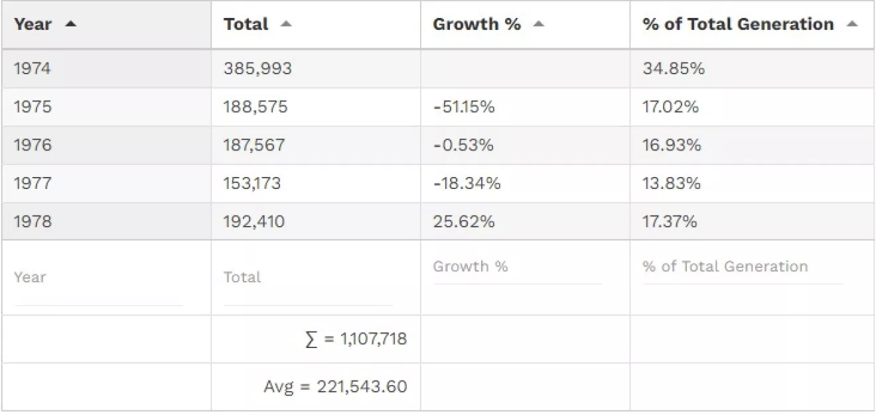Sort by Growth % header text

click(476, 24)
